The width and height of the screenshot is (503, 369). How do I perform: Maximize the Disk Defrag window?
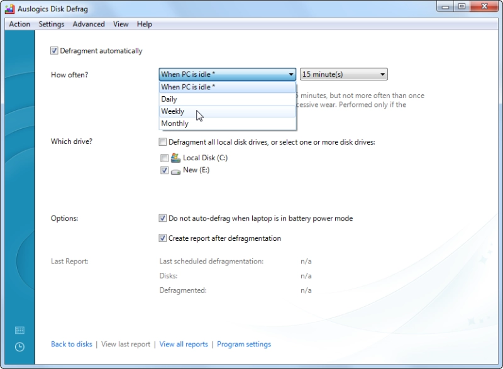(462, 6)
